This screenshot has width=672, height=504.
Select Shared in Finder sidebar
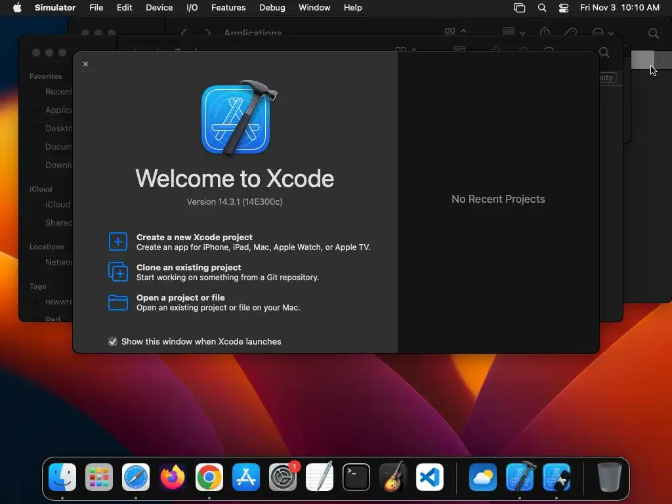tap(58, 223)
